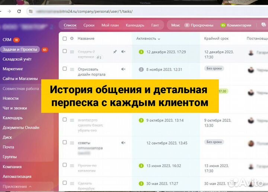Click green counter on 30 мая 2023 activity
The image size is (268, 192).
[x=141, y=183]
